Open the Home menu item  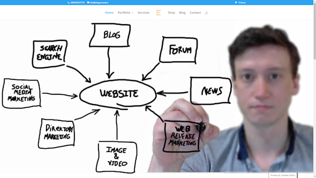click(109, 13)
